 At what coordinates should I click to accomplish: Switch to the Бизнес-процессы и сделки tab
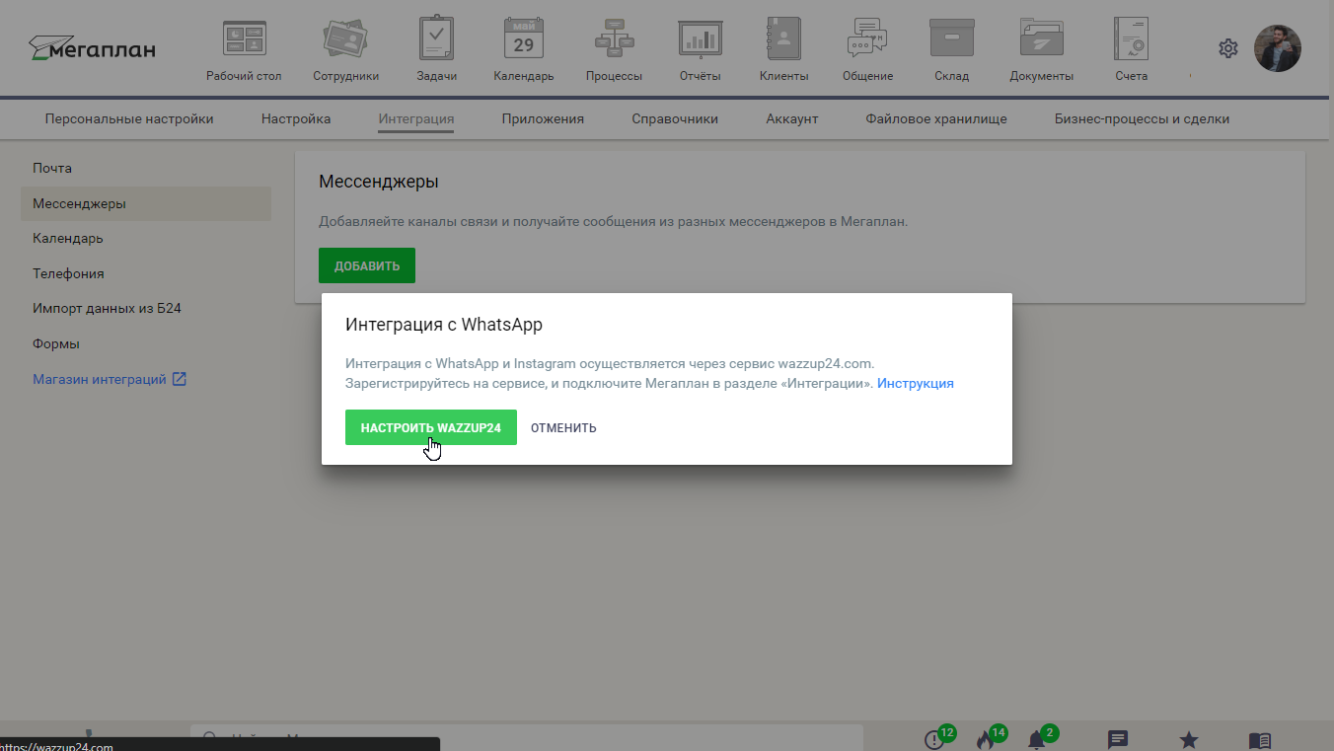(1142, 118)
